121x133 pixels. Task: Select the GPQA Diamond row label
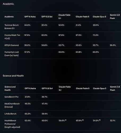pyautogui.click(x=12, y=45)
